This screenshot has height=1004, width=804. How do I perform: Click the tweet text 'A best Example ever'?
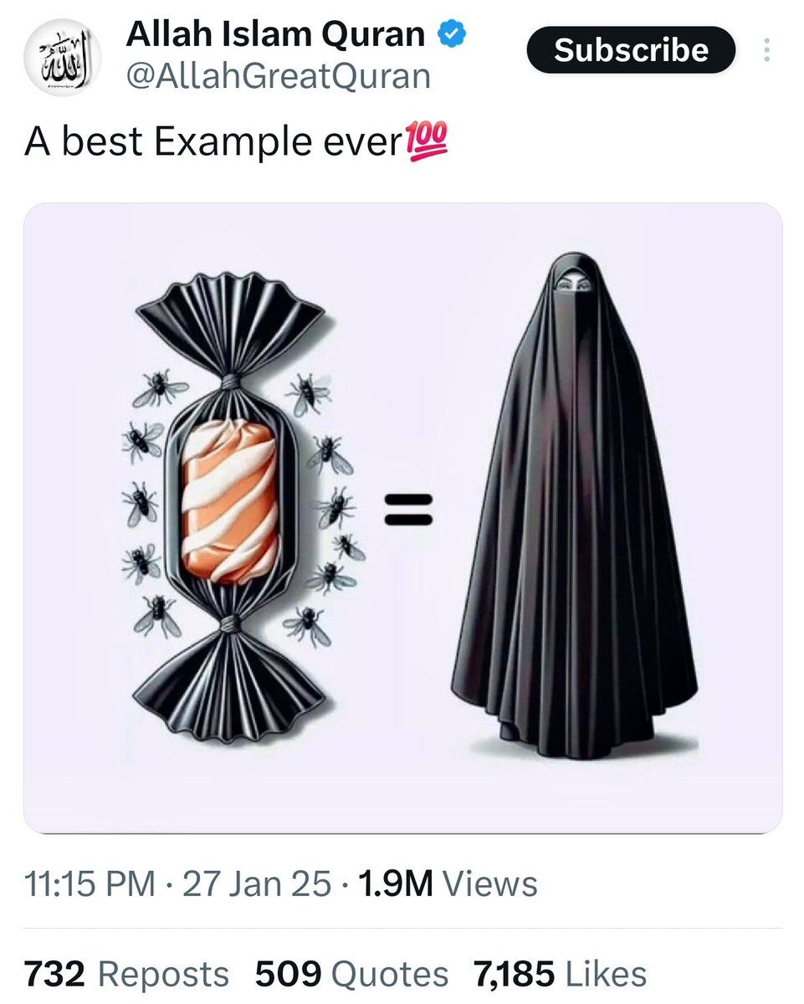(x=214, y=141)
